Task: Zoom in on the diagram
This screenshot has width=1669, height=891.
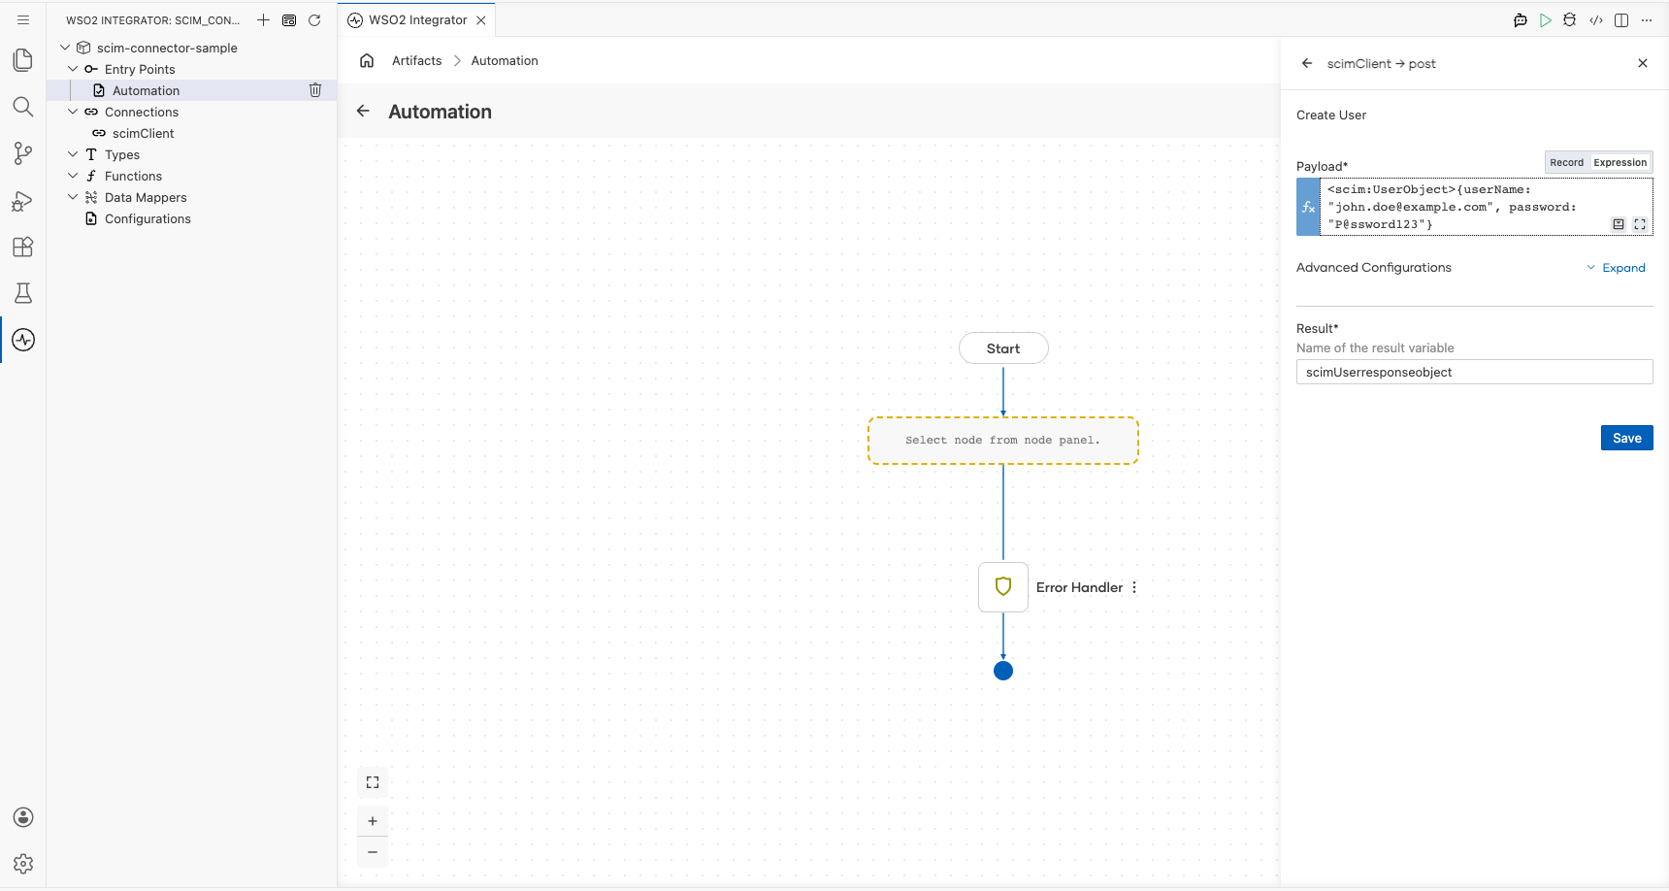Action: click(x=373, y=821)
